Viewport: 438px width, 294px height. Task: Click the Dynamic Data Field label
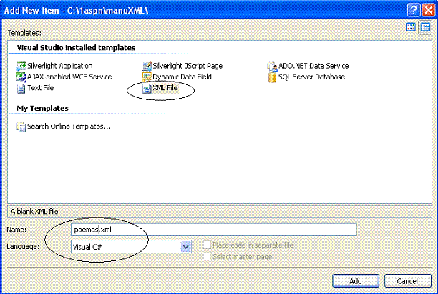click(x=182, y=77)
